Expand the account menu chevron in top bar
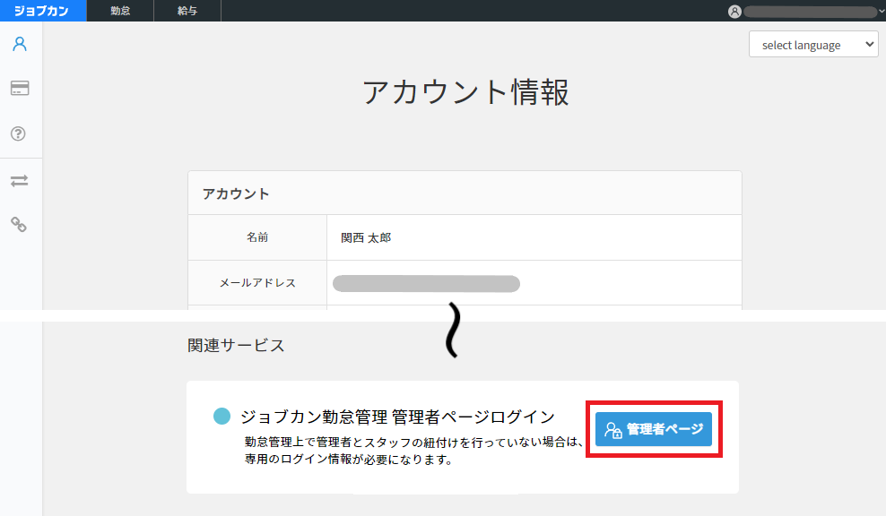The width and height of the screenshot is (886, 516). [x=880, y=12]
